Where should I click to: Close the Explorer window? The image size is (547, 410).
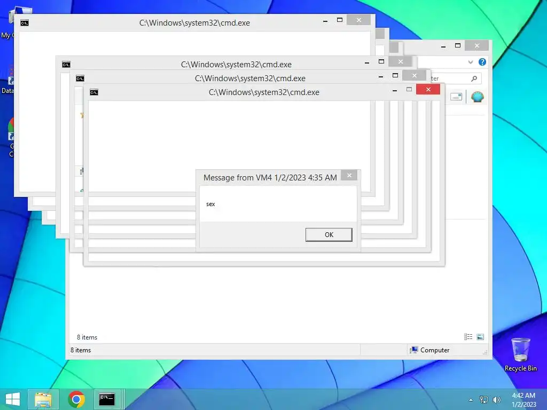pos(477,46)
